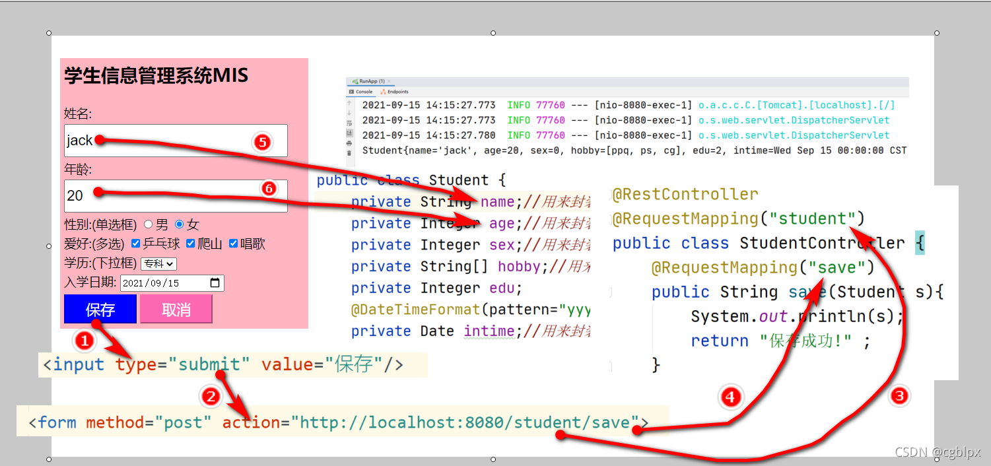
Task: Toggle the soft-wrap icon in the console gutter
Action: pos(349,123)
